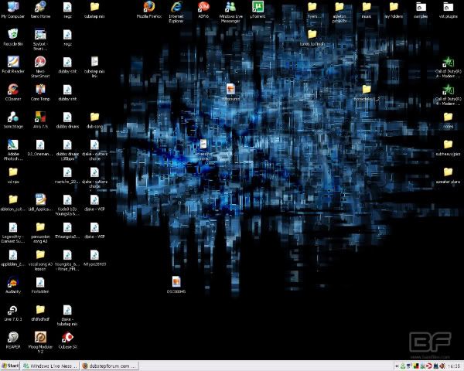The width and height of the screenshot is (464, 371).
Task: Open the Forbidden audio file
Action: pos(40,285)
